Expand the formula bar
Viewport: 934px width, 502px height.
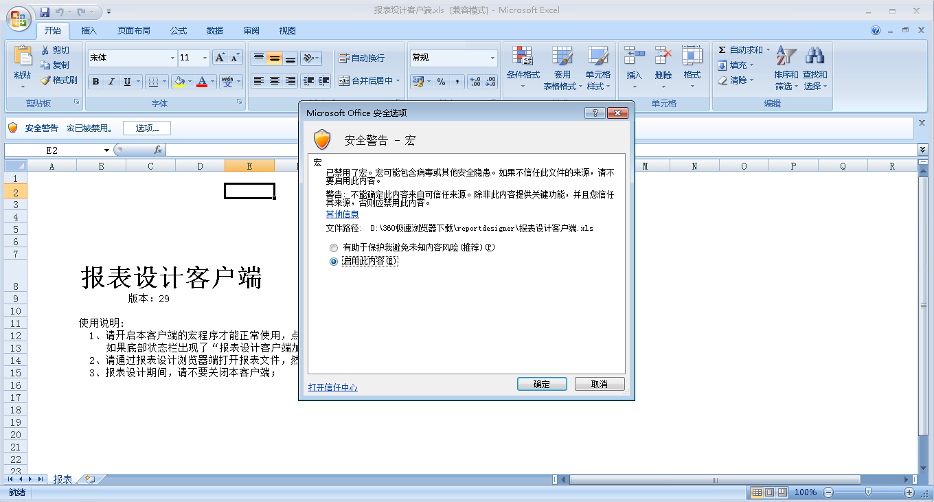(x=922, y=150)
